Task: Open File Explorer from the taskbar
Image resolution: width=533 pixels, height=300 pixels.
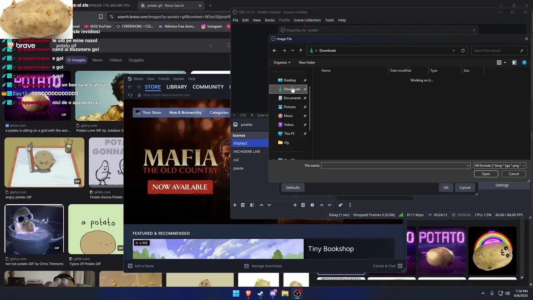Action: point(285,293)
